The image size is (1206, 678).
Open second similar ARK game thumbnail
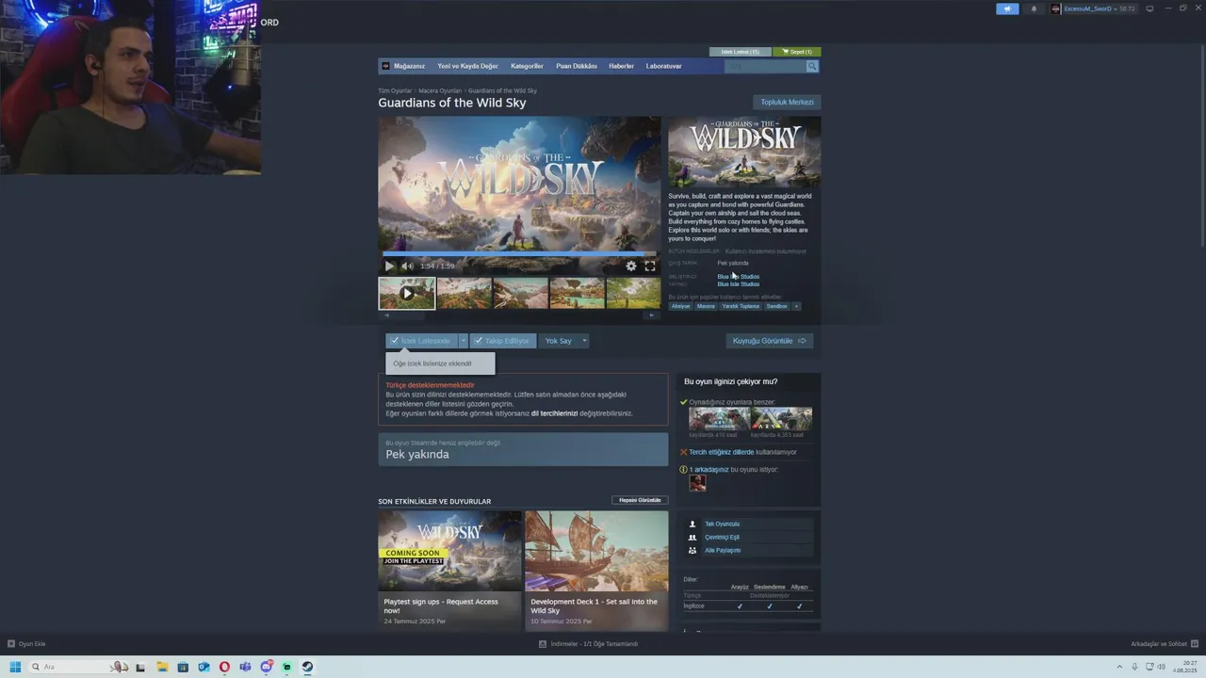coord(781,418)
